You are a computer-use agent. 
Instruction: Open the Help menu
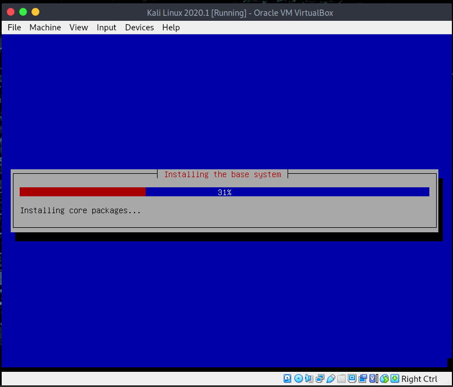pyautogui.click(x=171, y=28)
